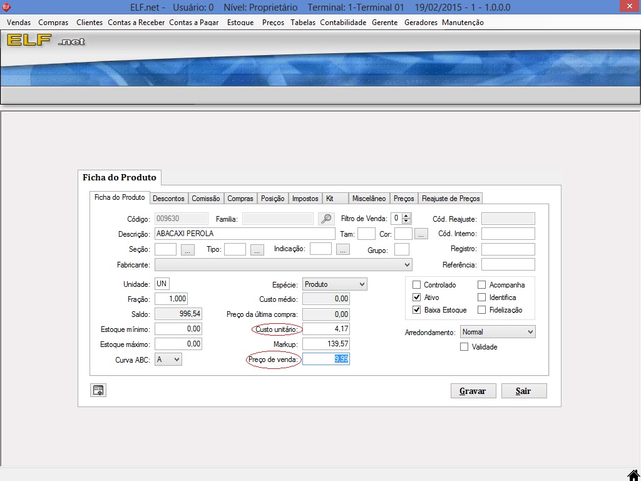Open the Contas a Receber menu
Screen dimensions: 641x481
(x=136, y=23)
